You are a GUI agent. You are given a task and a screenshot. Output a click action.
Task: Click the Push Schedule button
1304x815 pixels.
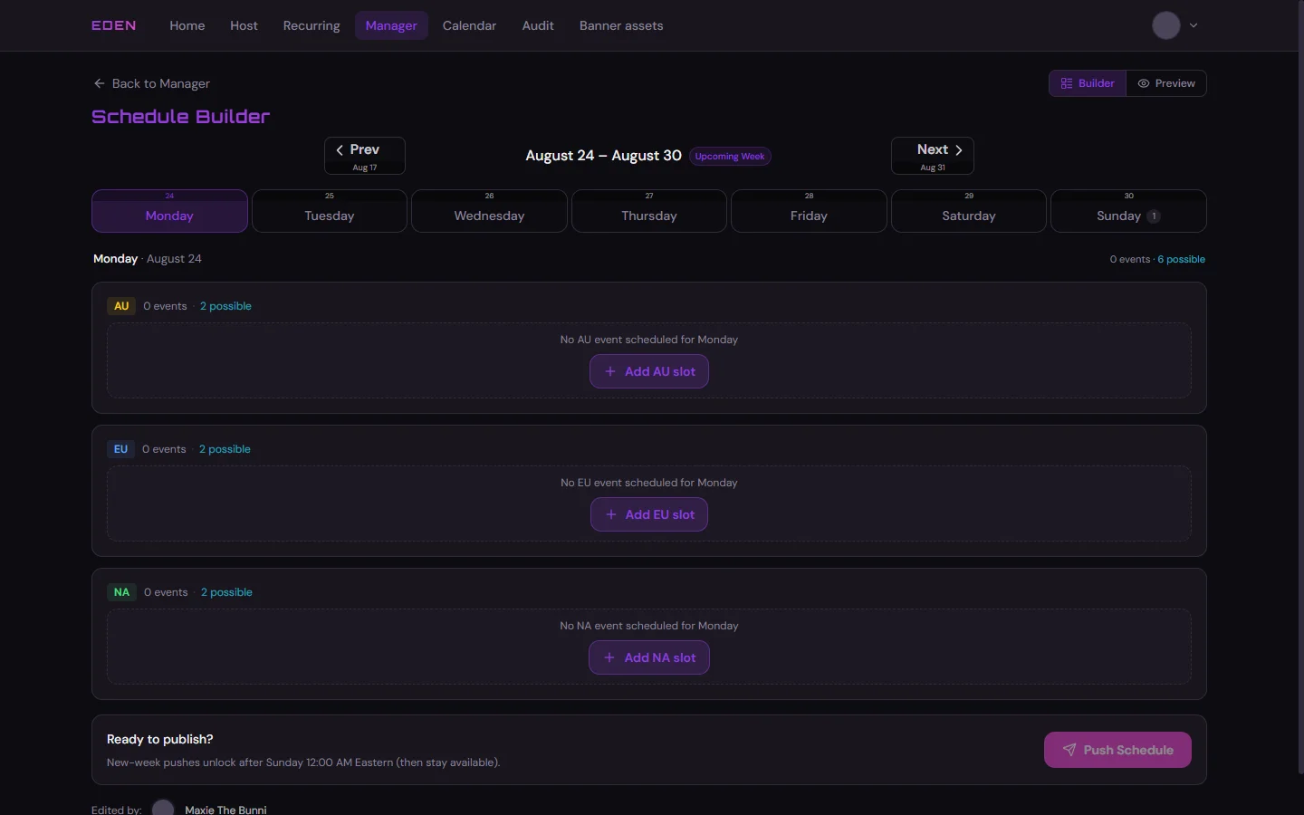1117,750
